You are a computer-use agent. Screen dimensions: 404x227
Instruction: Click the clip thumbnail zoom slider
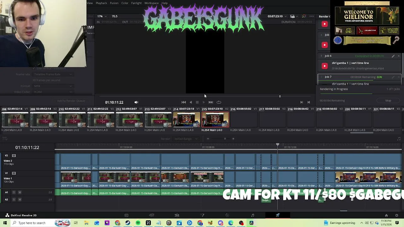[225, 139]
